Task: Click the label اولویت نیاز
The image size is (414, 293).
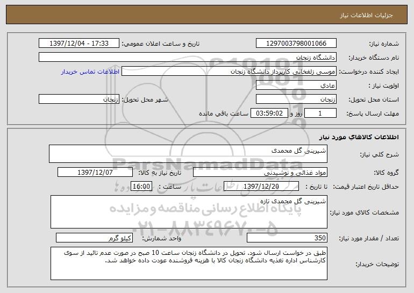Action: click(x=384, y=86)
